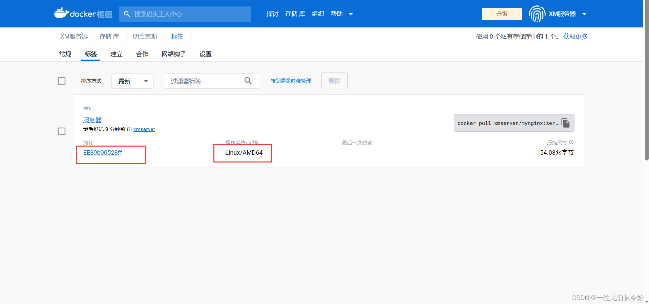Focus the header 搜索码头工人中心 search field
The width and height of the screenshot is (649, 304).
[x=185, y=14]
